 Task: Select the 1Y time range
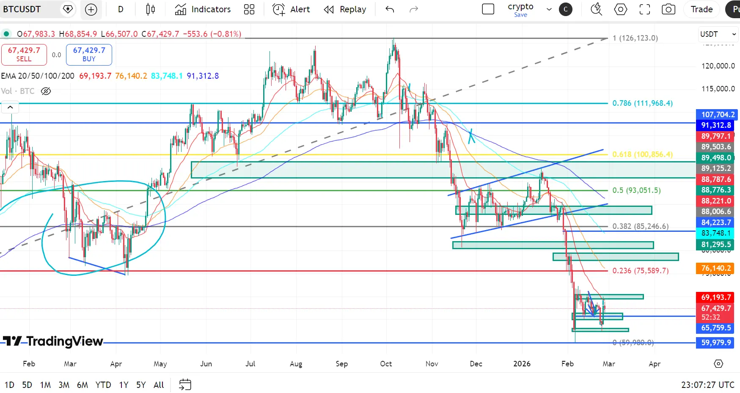[x=124, y=385]
